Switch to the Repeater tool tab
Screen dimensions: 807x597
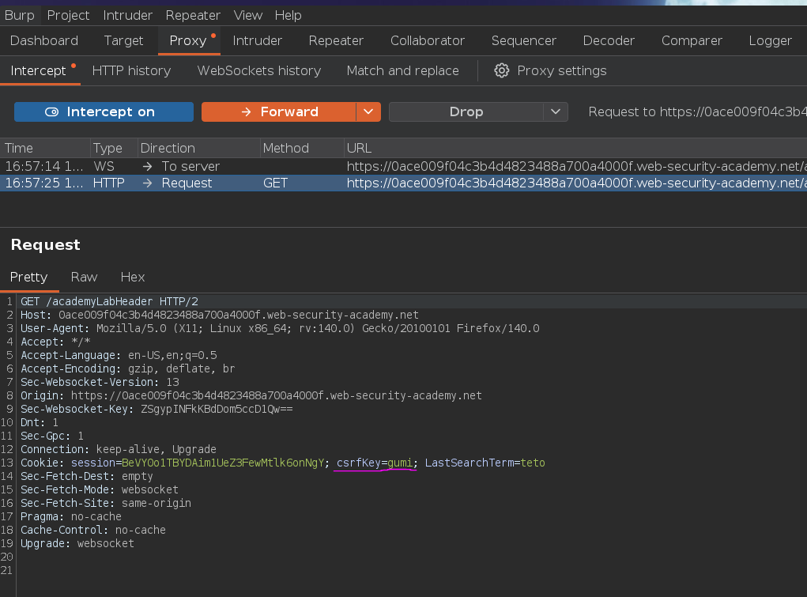coord(336,40)
